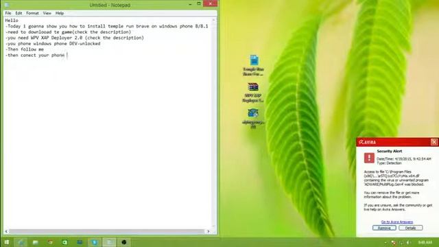This screenshot has width=439, height=247.
Task: Maximize the Notepad window
Action: [199, 4]
